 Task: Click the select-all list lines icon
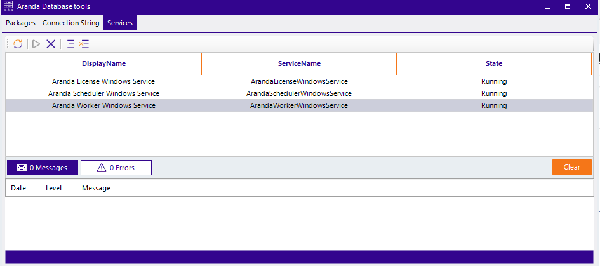pos(70,44)
